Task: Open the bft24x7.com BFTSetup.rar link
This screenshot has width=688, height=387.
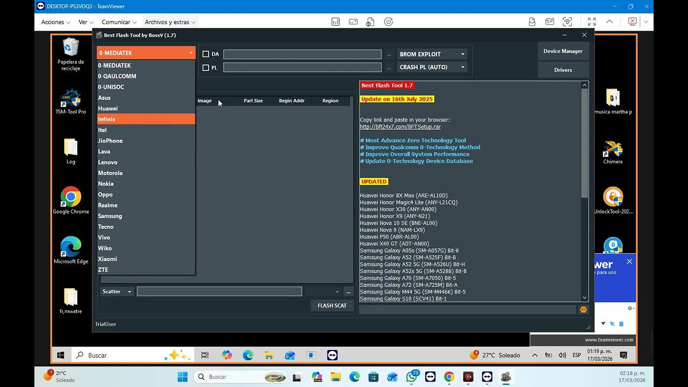Action: click(x=400, y=127)
